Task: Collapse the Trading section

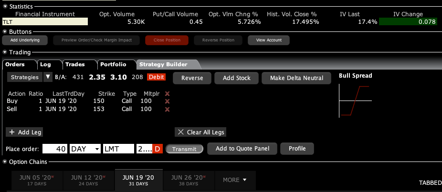Action: click(5, 52)
